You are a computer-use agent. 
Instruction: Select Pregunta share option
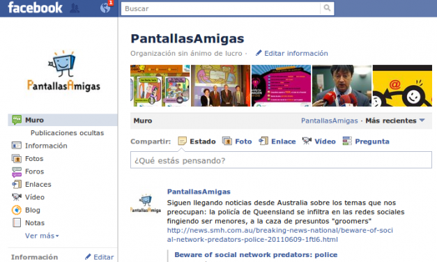point(372,141)
